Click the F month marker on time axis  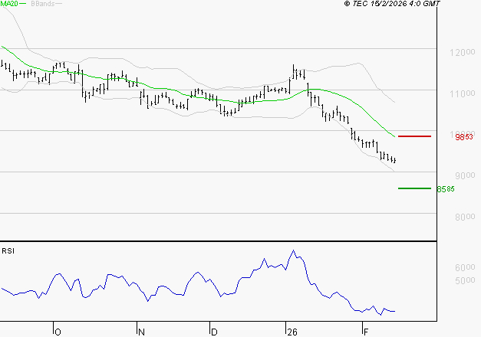[x=366, y=332]
